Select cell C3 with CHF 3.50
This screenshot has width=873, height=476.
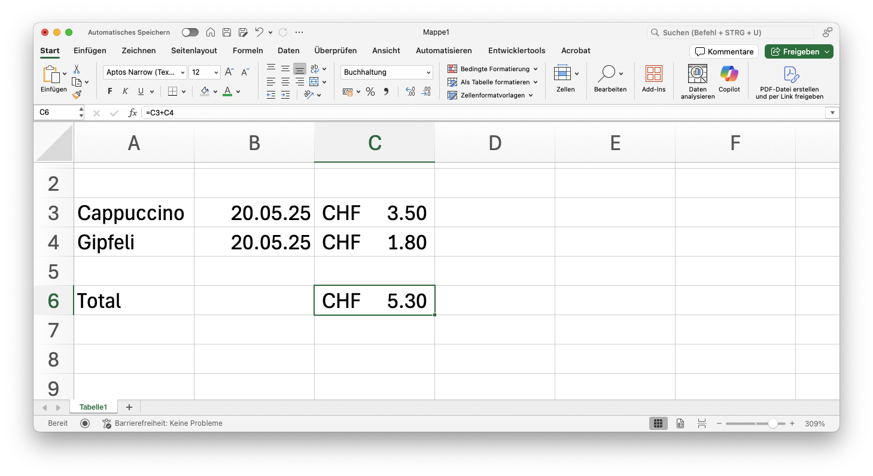(374, 213)
